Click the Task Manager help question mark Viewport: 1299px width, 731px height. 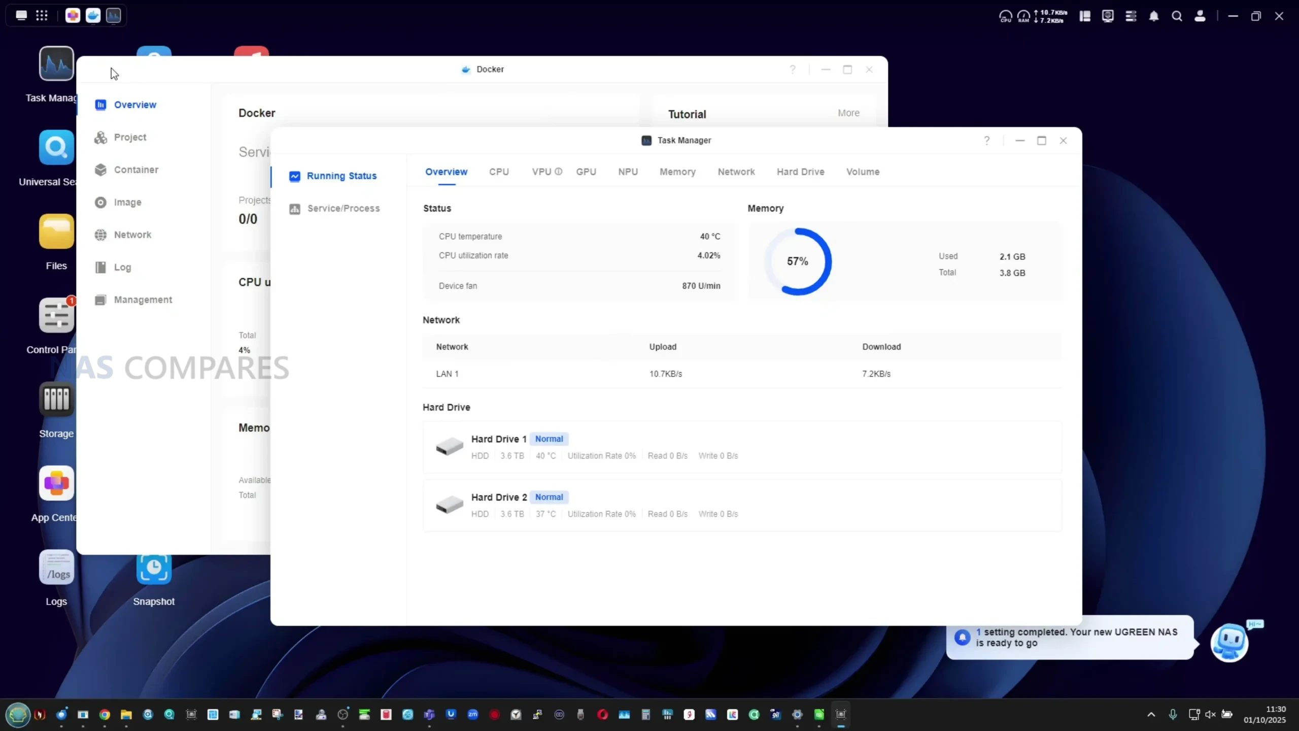[x=986, y=141]
